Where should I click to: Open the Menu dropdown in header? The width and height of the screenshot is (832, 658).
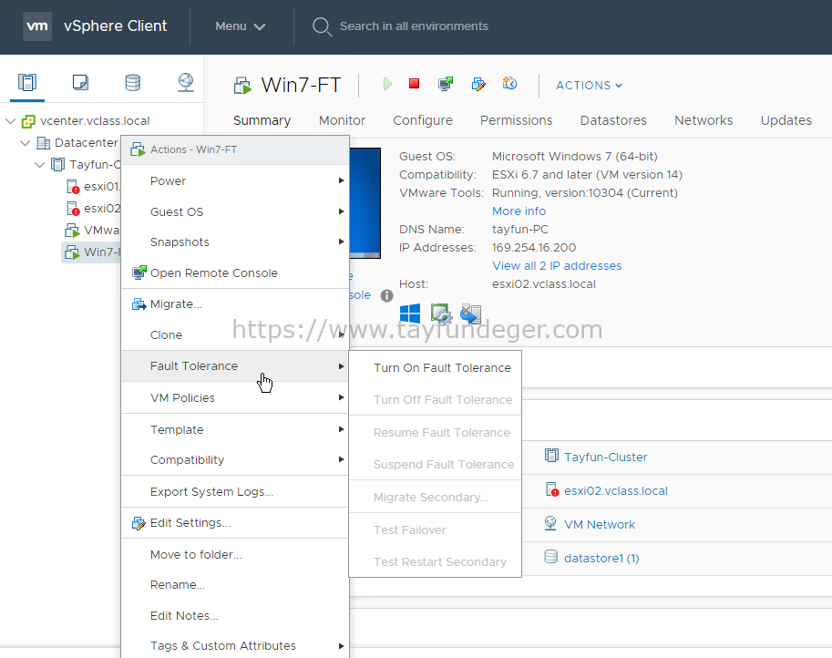click(240, 26)
